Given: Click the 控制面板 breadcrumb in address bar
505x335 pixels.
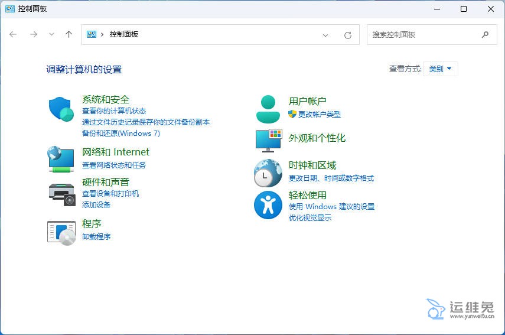Looking at the screenshot, I should [x=123, y=34].
